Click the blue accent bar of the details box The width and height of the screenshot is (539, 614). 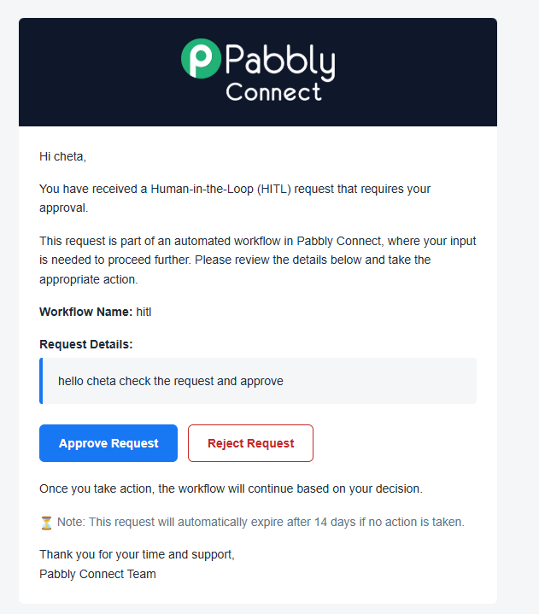pos(41,381)
